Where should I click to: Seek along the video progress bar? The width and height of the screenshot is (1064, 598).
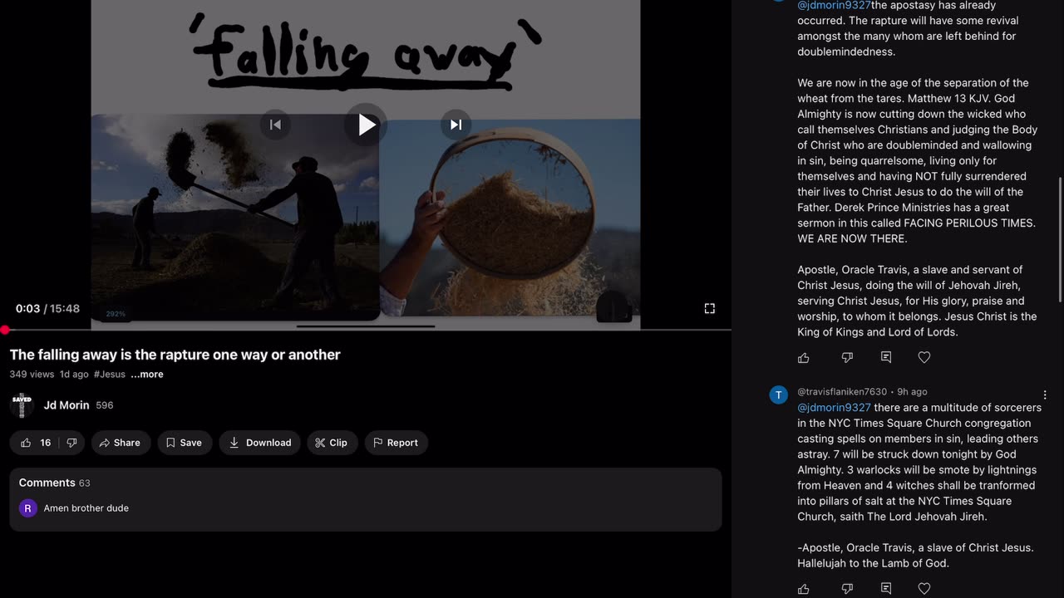click(x=366, y=330)
